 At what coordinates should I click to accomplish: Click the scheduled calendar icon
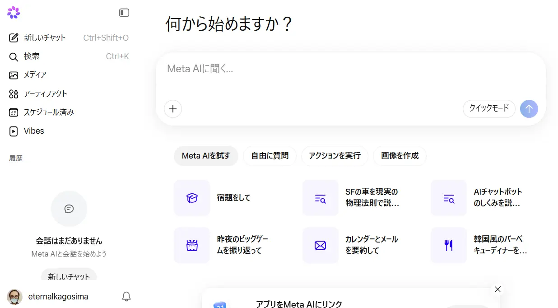click(x=14, y=112)
